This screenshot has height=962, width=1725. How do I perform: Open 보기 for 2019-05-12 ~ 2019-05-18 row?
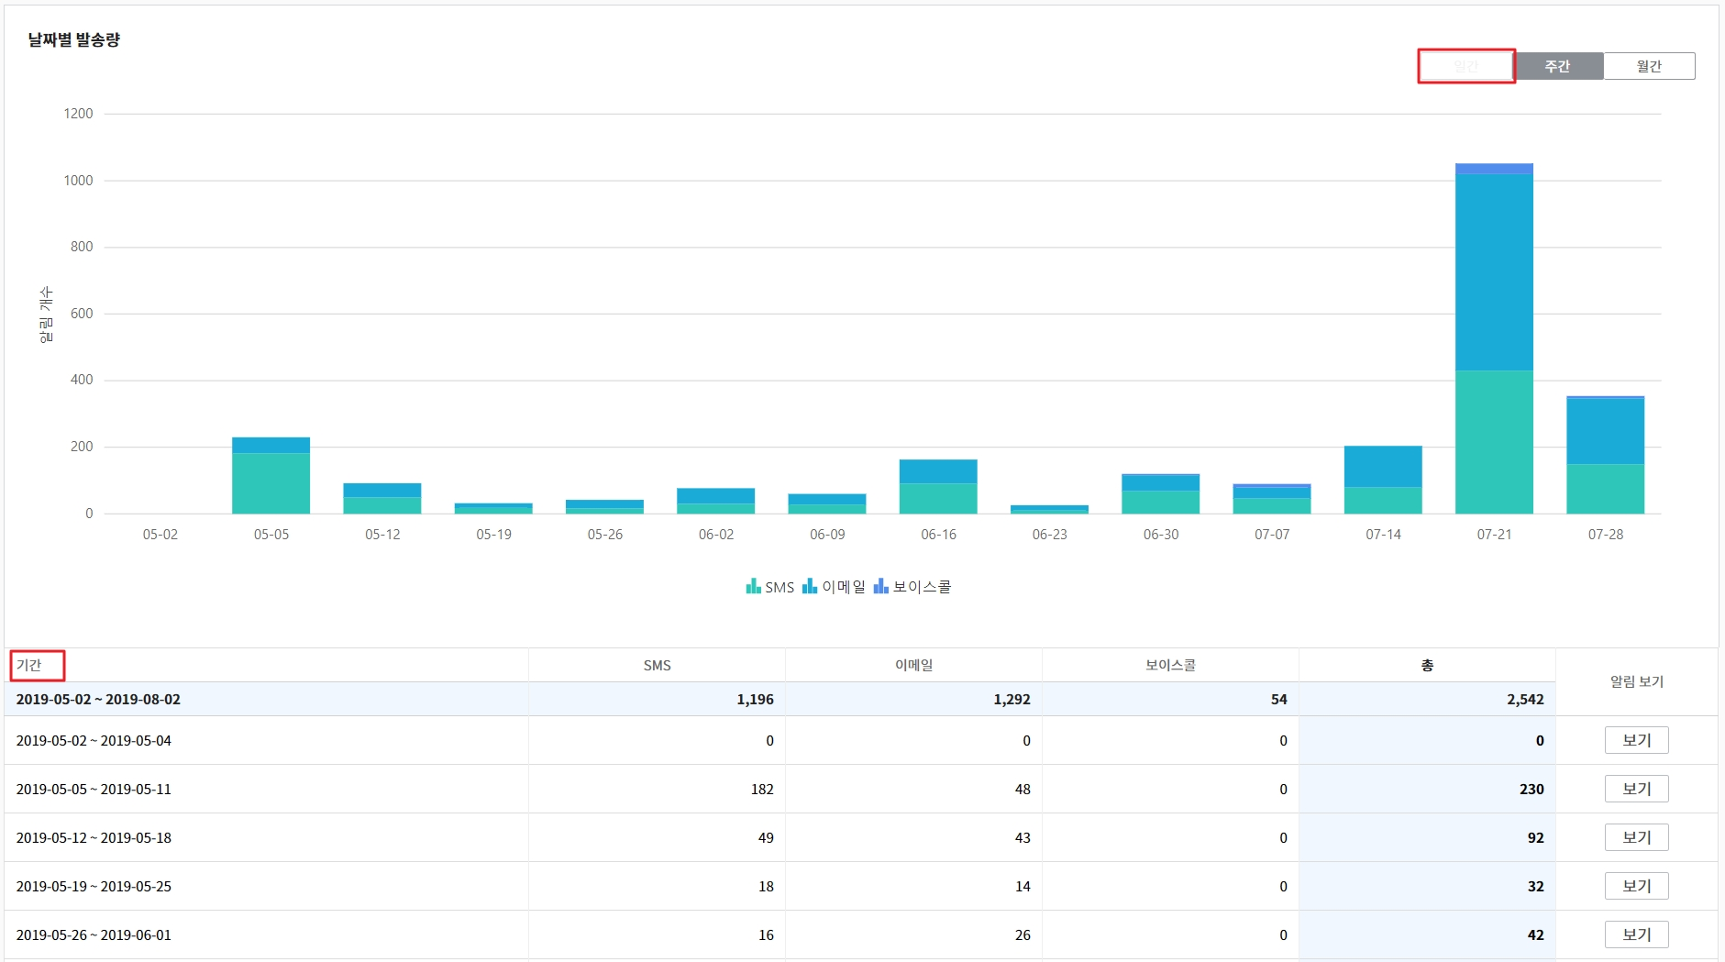1636,837
